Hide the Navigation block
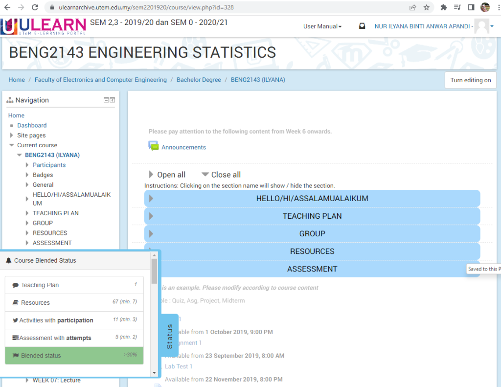 [106, 100]
